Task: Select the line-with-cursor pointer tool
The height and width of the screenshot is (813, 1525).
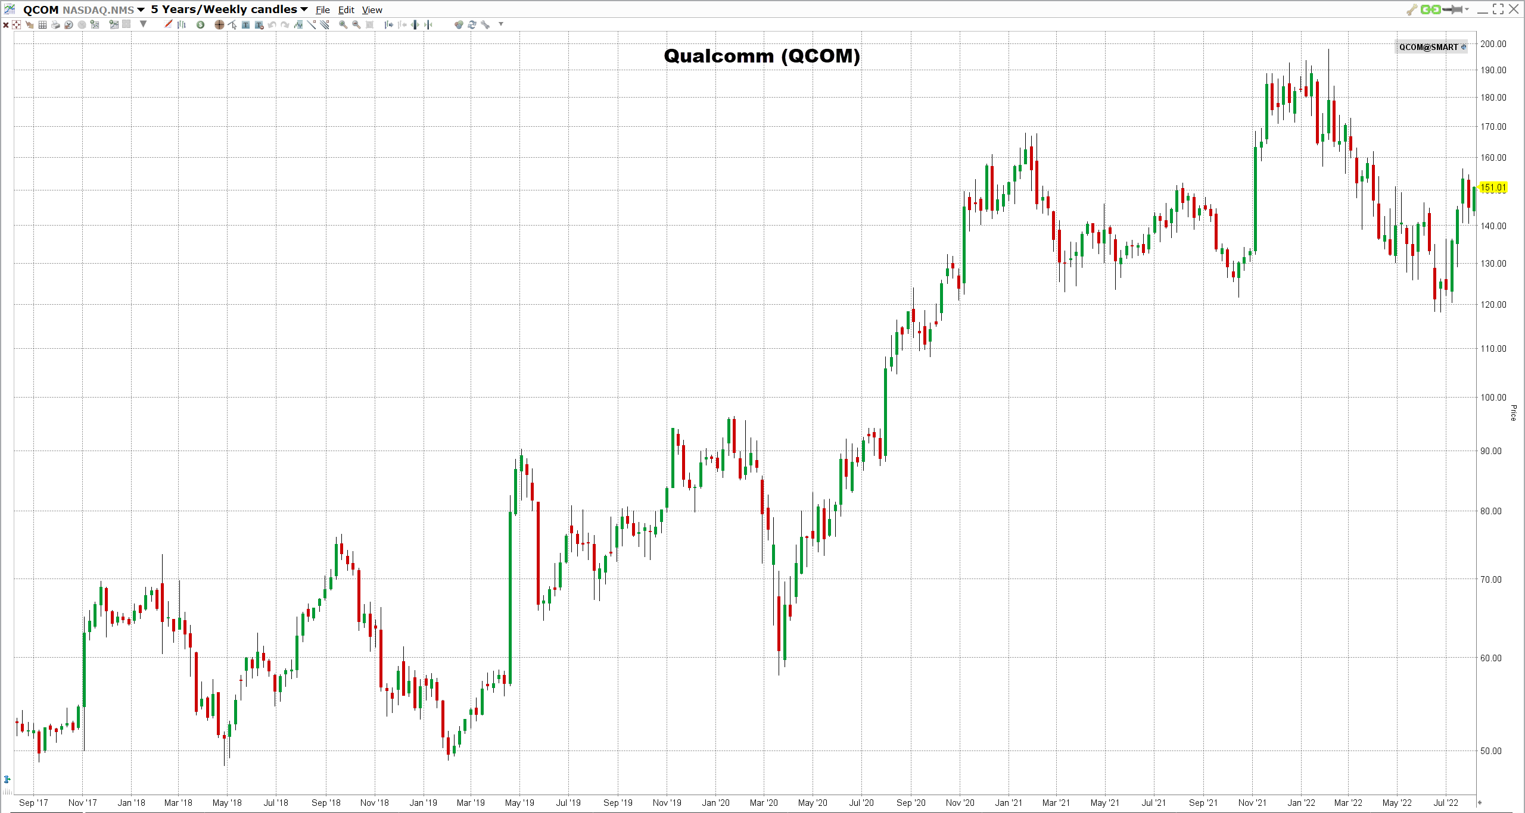Action: [x=232, y=24]
